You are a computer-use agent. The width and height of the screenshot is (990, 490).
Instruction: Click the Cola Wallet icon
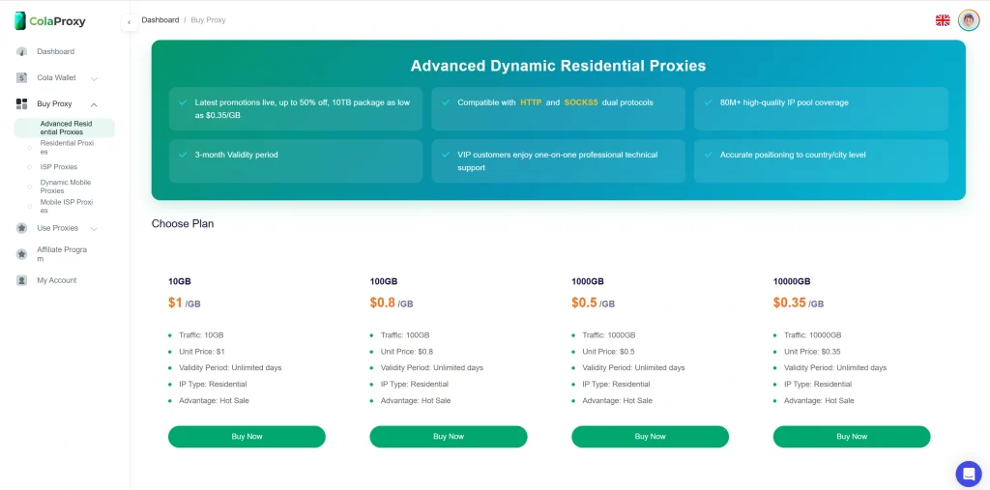click(x=21, y=78)
